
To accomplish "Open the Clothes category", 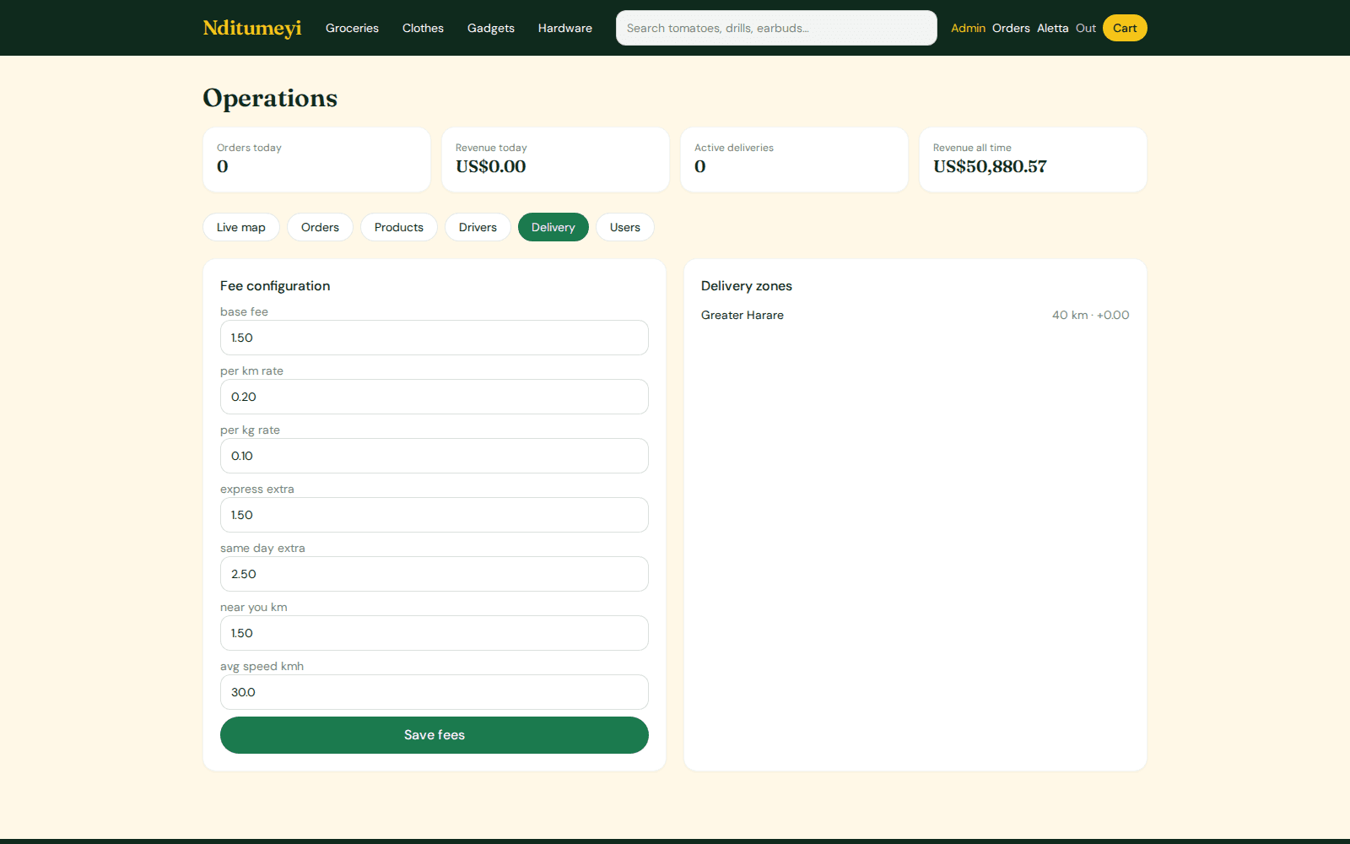I will 423,28.
